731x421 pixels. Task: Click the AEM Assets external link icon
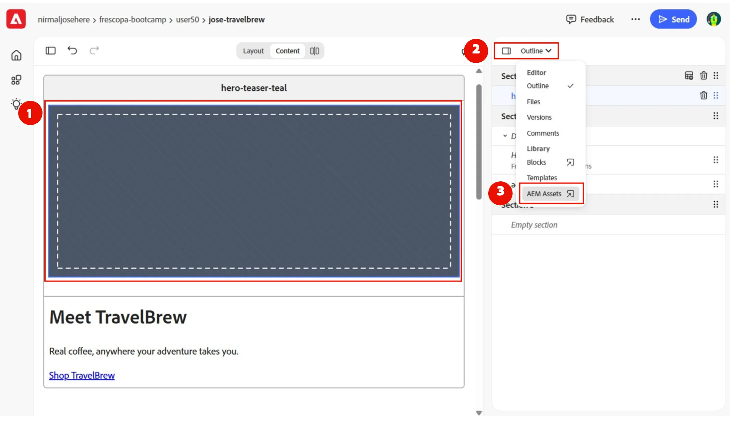pyautogui.click(x=570, y=194)
